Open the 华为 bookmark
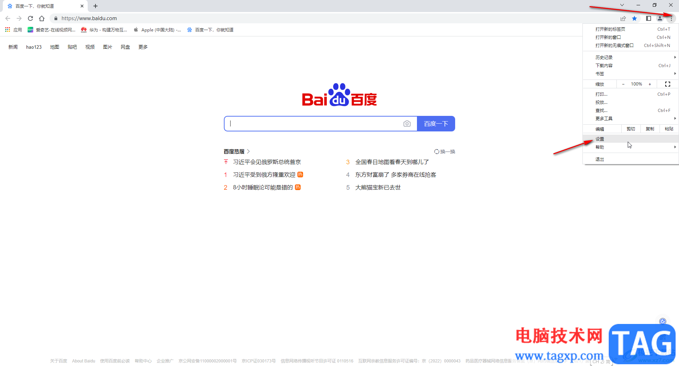679x366 pixels. click(104, 30)
